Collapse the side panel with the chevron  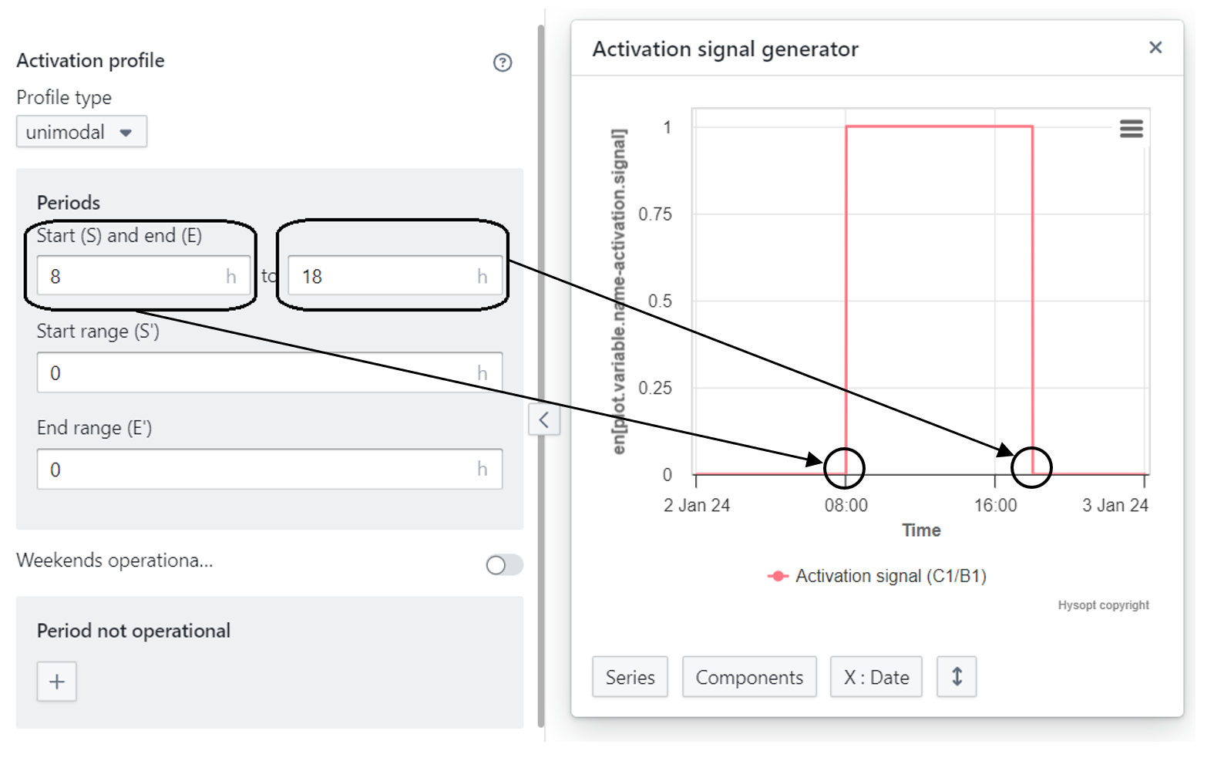pyautogui.click(x=544, y=420)
